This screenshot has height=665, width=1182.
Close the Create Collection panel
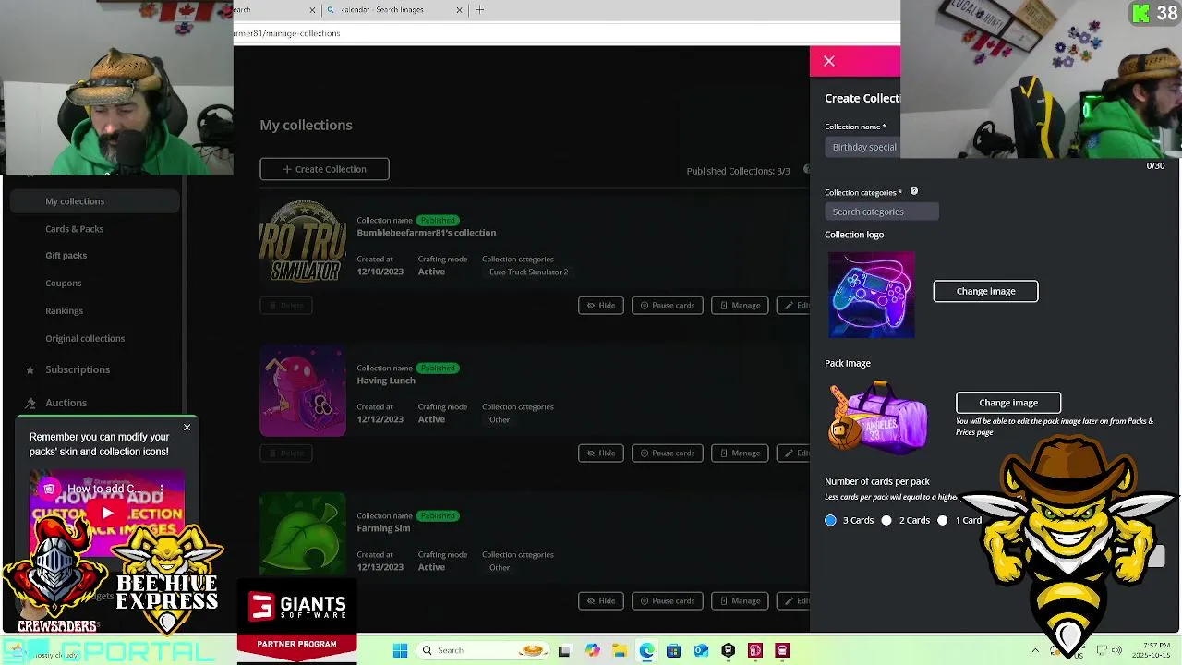(x=829, y=62)
